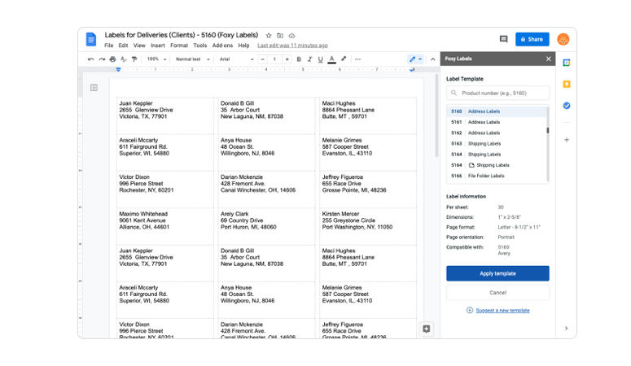Open the Insert menu
Screen dimensions: 631x366
(158, 46)
